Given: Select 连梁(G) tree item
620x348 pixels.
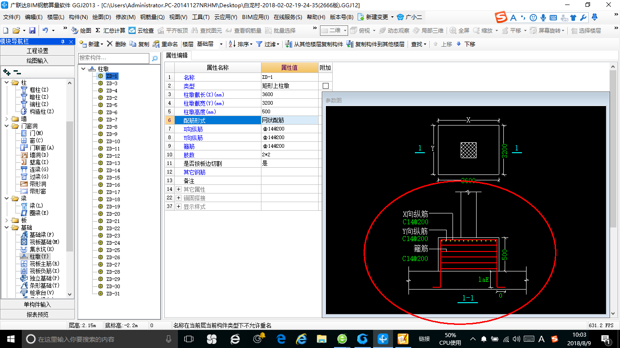Looking at the screenshot, I should coord(39,169).
